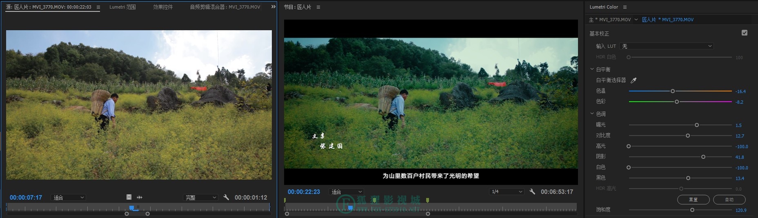This screenshot has height=218, width=758.
Task: Open the 输入 LUT dropdown
Action: pyautogui.click(x=666, y=46)
